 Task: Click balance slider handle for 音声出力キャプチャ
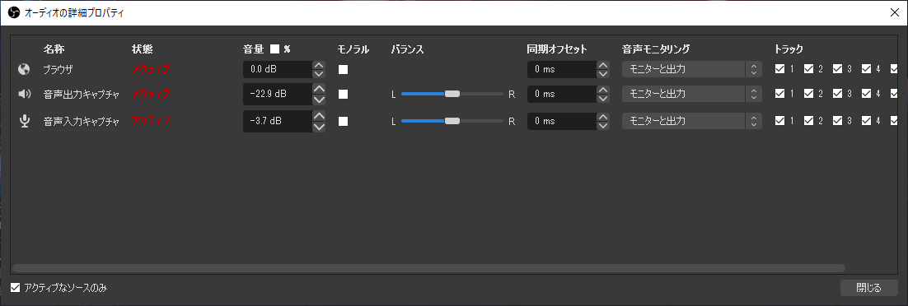point(452,94)
